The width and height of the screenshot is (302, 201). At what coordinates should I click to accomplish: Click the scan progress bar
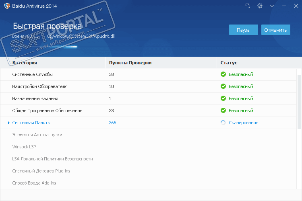[151, 47]
